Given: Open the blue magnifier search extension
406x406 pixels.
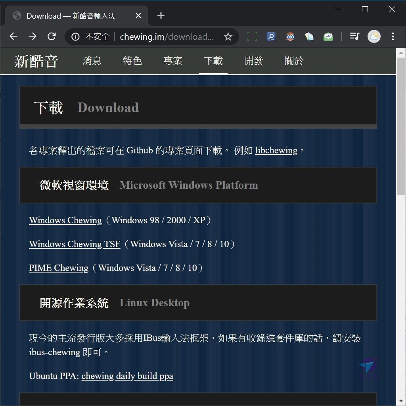Looking at the screenshot, I should pyautogui.click(x=271, y=37).
